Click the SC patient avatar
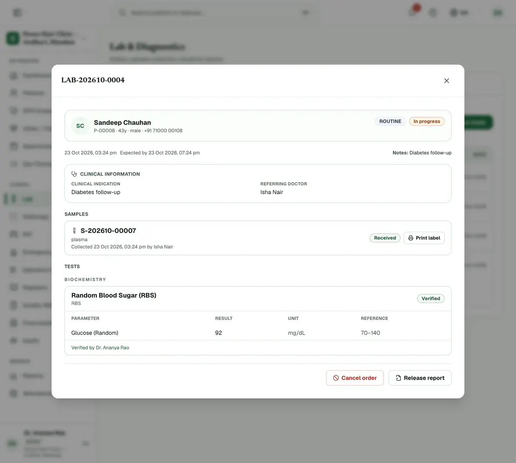 coord(80,126)
